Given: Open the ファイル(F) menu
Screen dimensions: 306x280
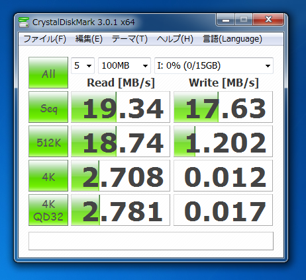Looking at the screenshot, I should point(45,39).
